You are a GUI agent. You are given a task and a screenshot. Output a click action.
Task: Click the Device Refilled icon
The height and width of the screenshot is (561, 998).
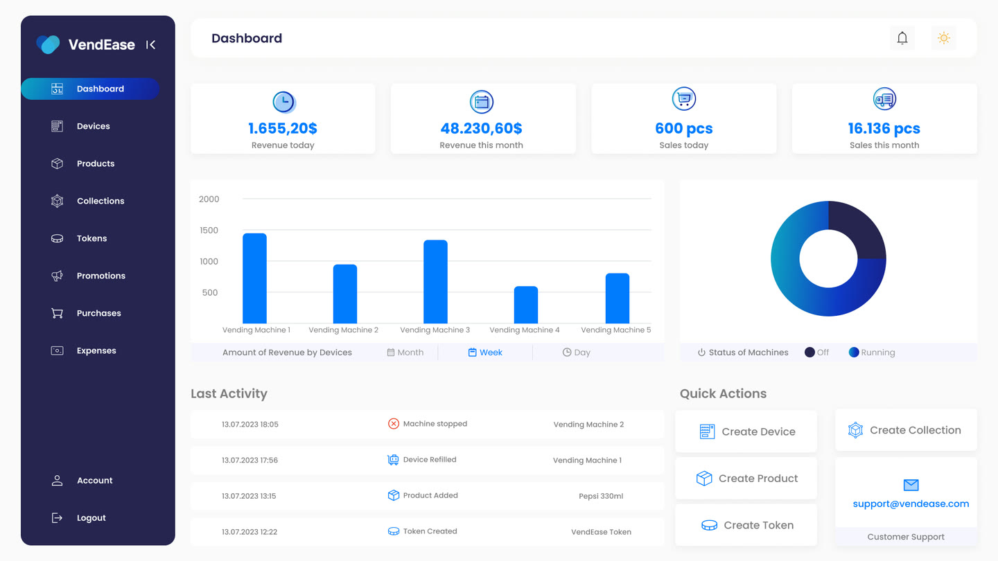(393, 460)
